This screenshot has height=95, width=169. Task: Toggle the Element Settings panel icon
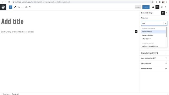(x=157, y=7)
